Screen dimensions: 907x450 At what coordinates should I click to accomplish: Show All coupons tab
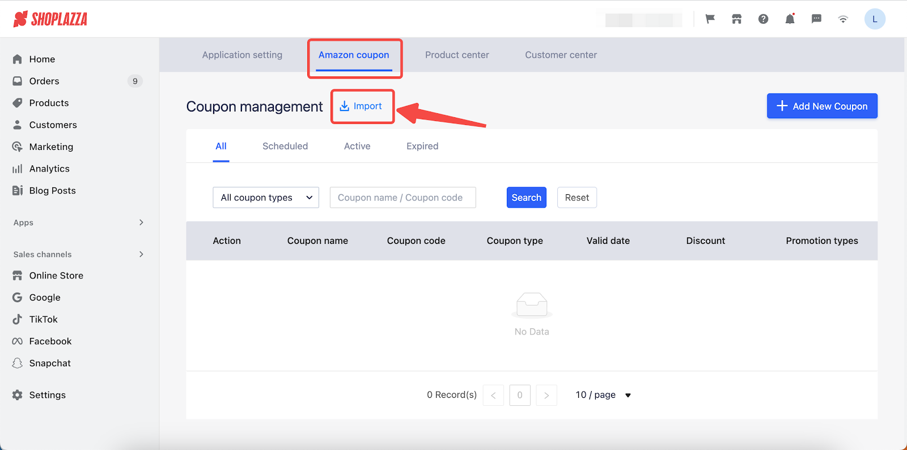tap(221, 146)
